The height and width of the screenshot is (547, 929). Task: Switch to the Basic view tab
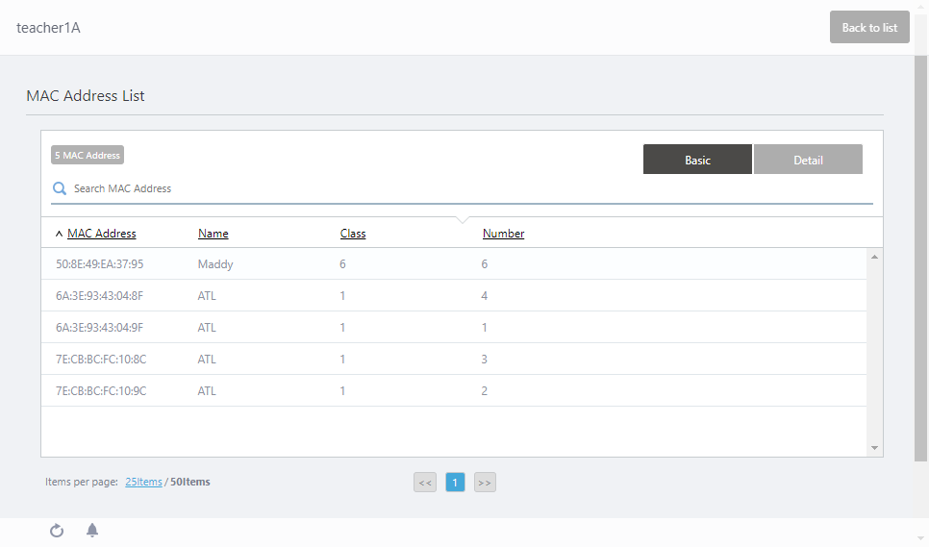(x=697, y=160)
